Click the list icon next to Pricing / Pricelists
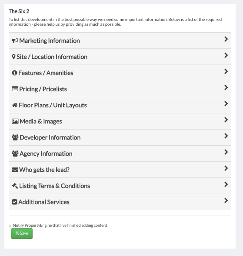 15,89
